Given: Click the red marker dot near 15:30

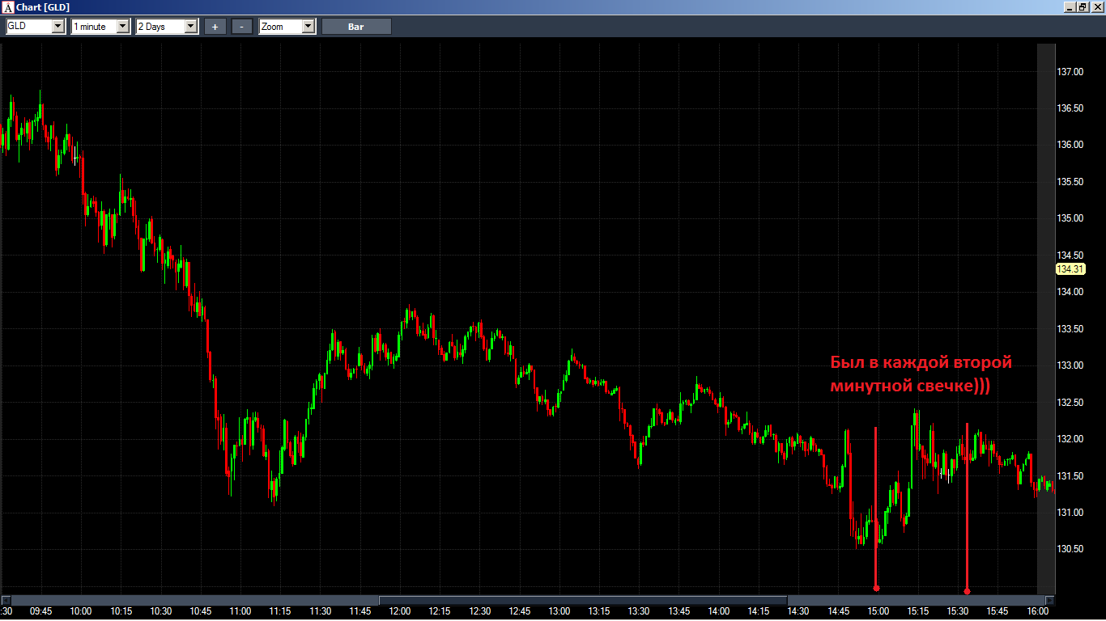Looking at the screenshot, I should point(967,591).
